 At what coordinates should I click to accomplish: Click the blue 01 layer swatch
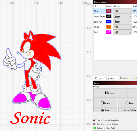pyautogui.click(x=109, y=22)
